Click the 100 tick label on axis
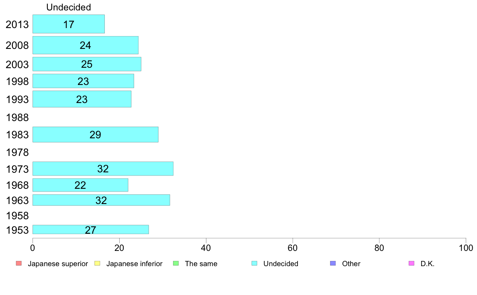The height and width of the screenshot is (295, 477). (466, 248)
